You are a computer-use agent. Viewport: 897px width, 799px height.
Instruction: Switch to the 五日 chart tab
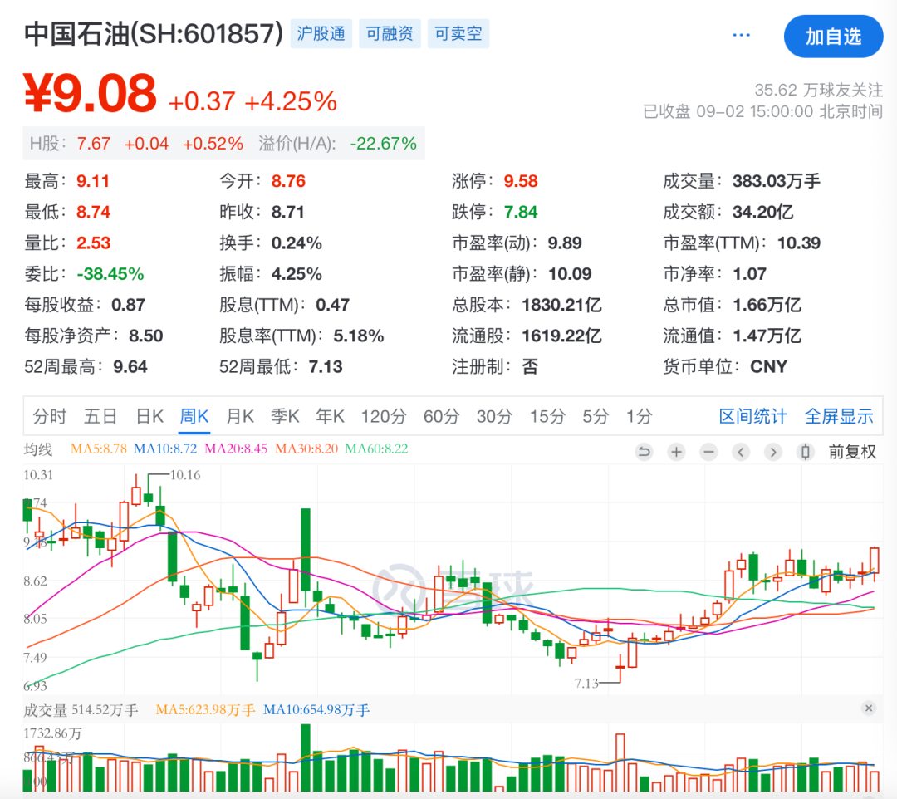pyautogui.click(x=100, y=416)
